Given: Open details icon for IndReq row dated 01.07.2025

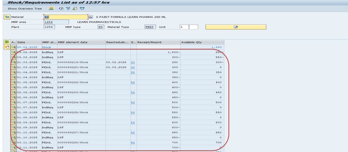Looking at the screenshot, I should tap(14, 107).
